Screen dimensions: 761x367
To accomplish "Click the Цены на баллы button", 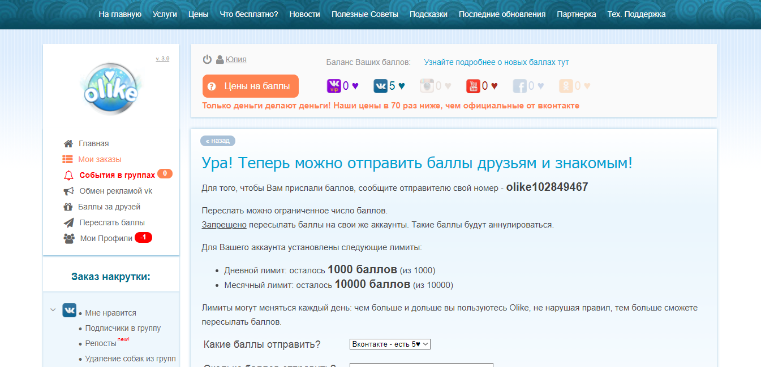I will (x=251, y=86).
